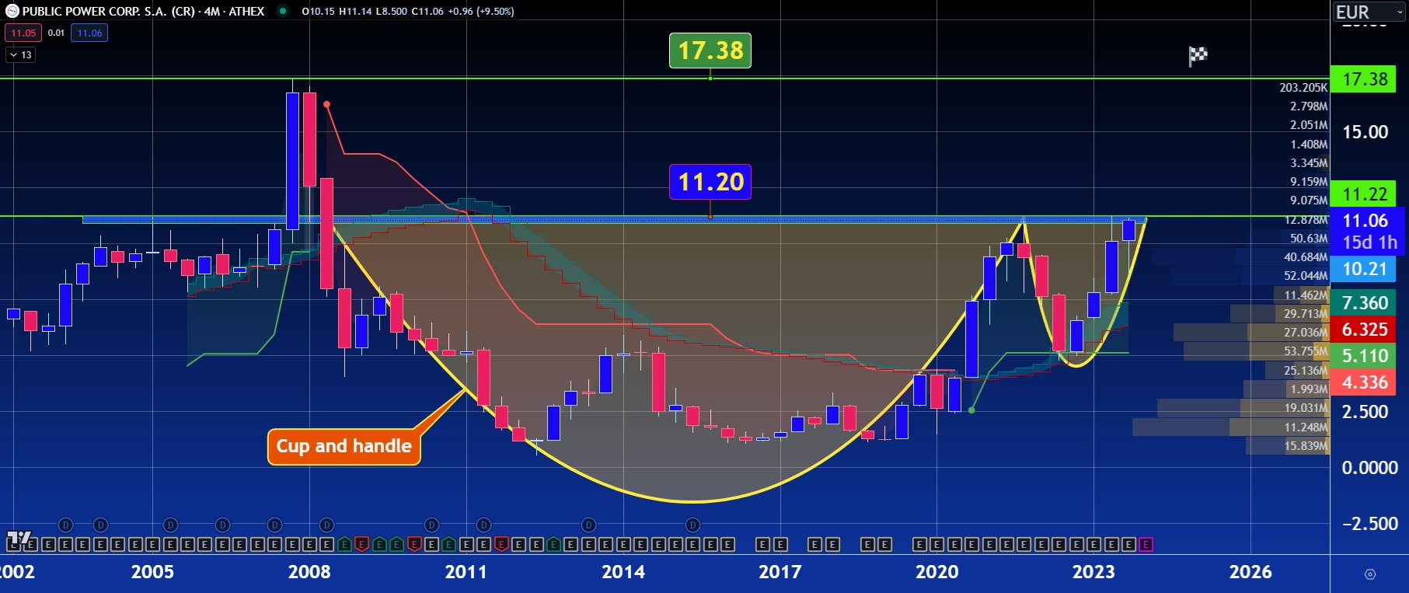Click the dividend D marker near 2013
1409x593 pixels.
click(x=589, y=525)
